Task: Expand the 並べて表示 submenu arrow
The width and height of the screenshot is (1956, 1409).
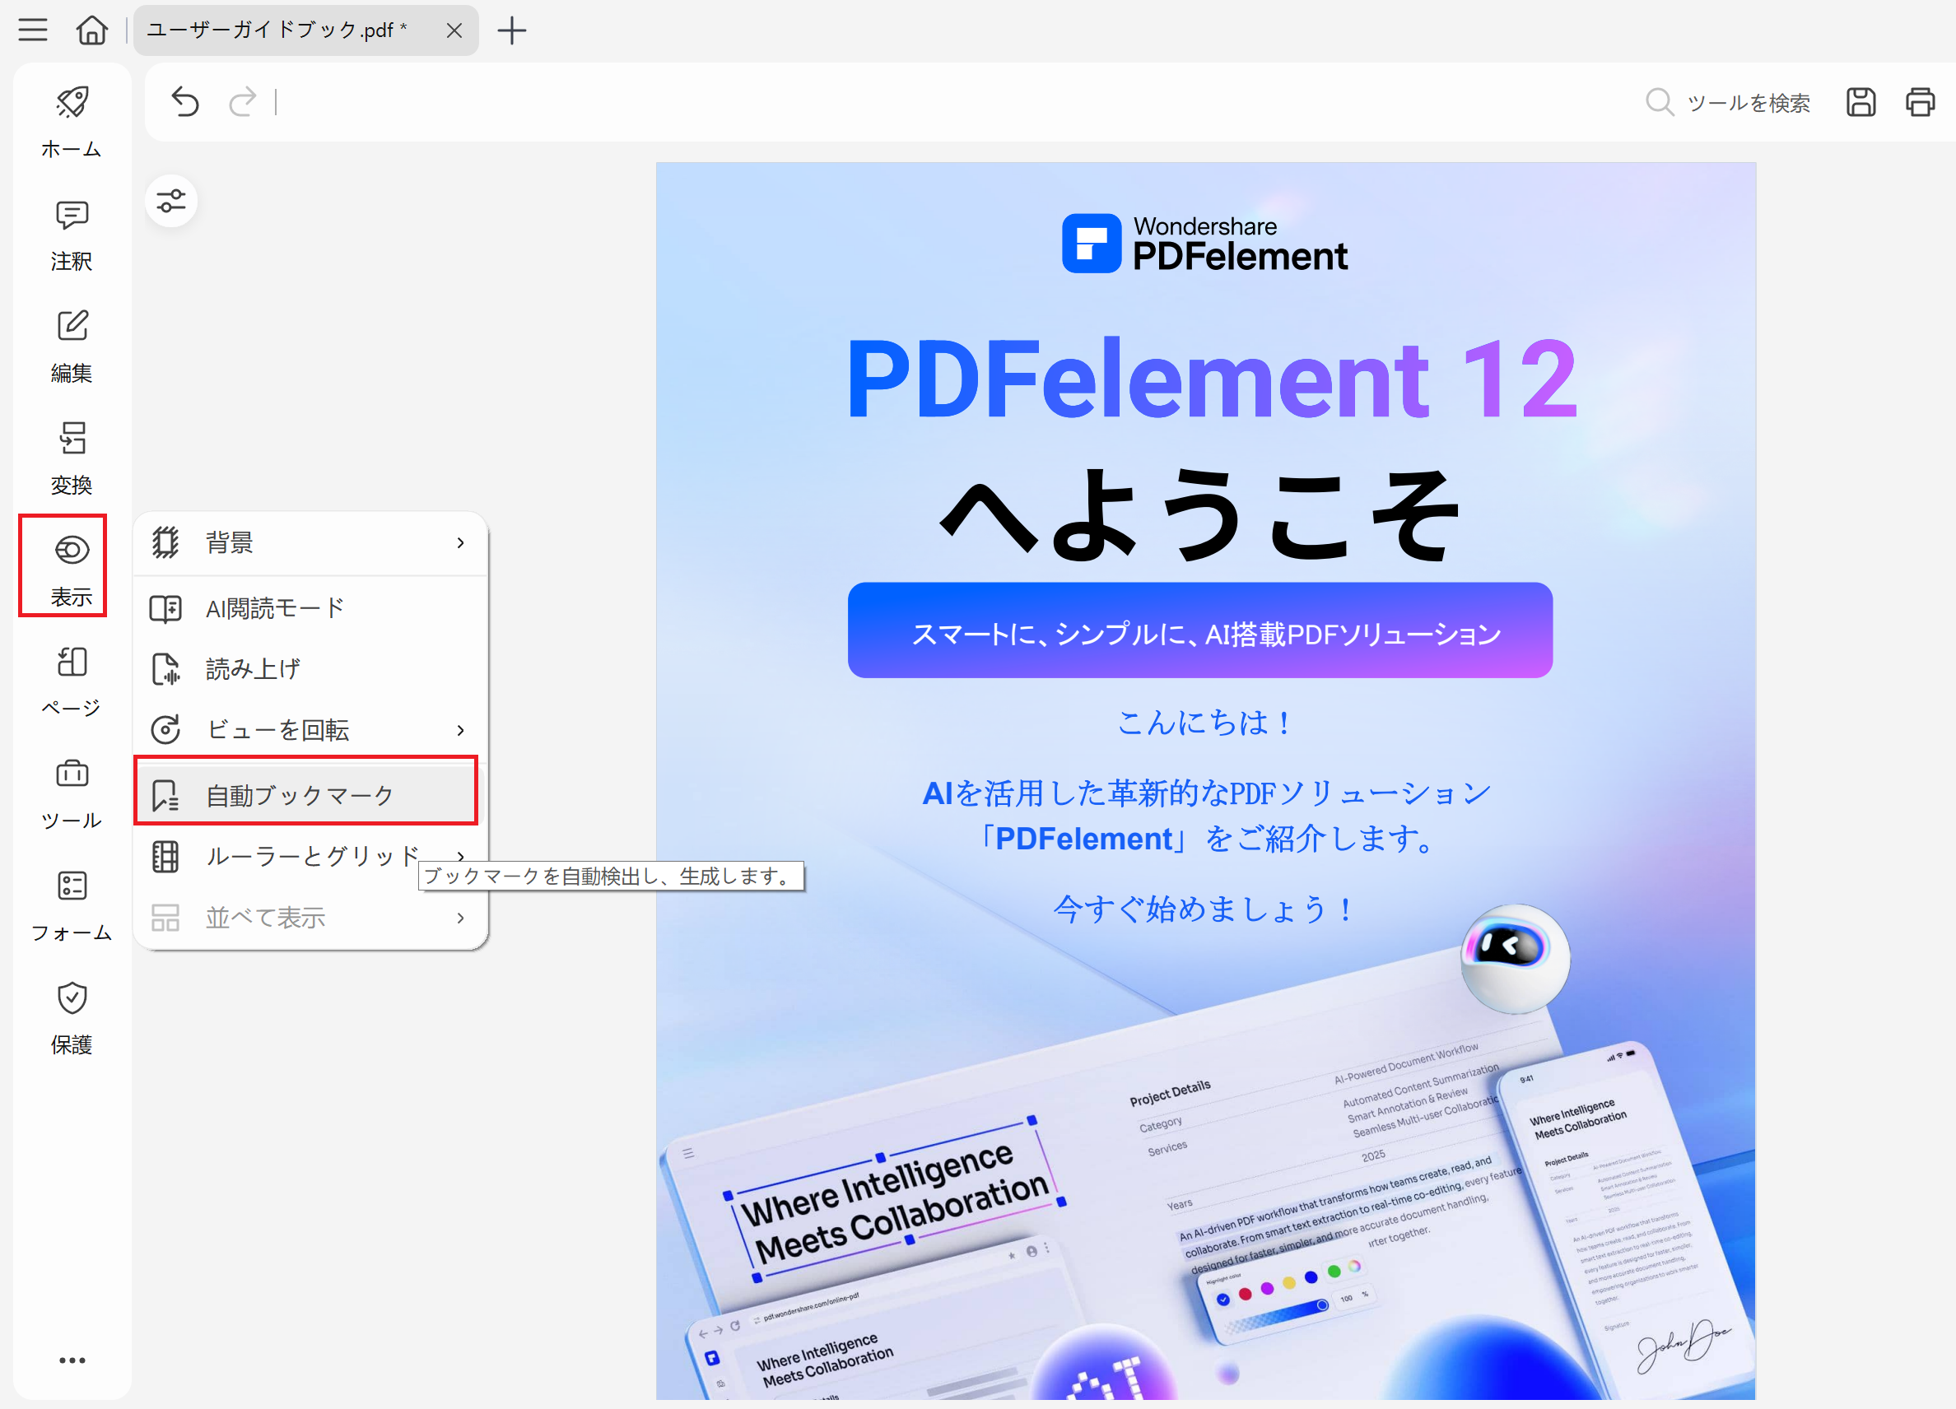Action: 460,918
